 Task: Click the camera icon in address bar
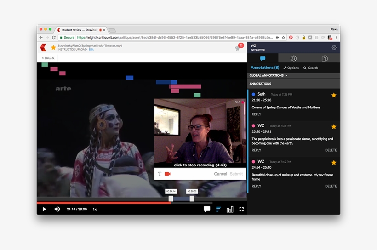[x=277, y=38]
